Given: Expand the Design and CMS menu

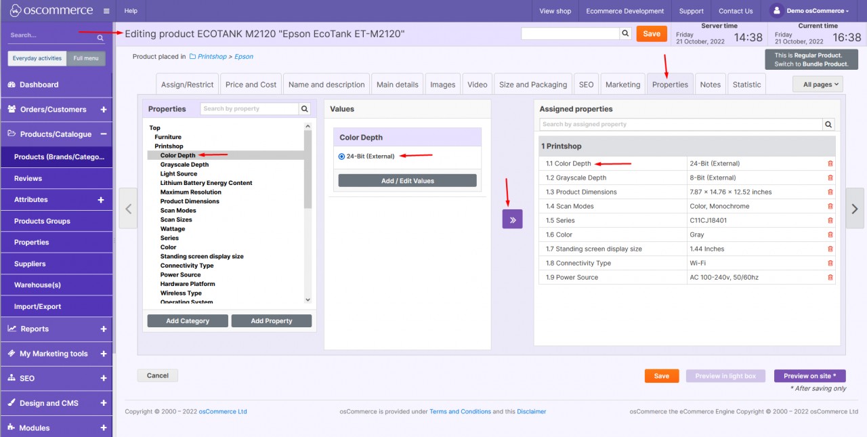Looking at the screenshot, I should (x=104, y=403).
